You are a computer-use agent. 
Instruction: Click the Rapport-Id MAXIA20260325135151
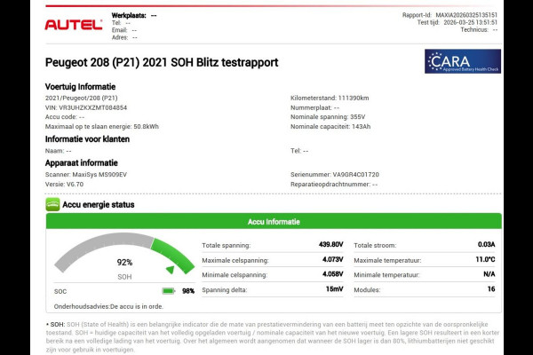[449, 15]
